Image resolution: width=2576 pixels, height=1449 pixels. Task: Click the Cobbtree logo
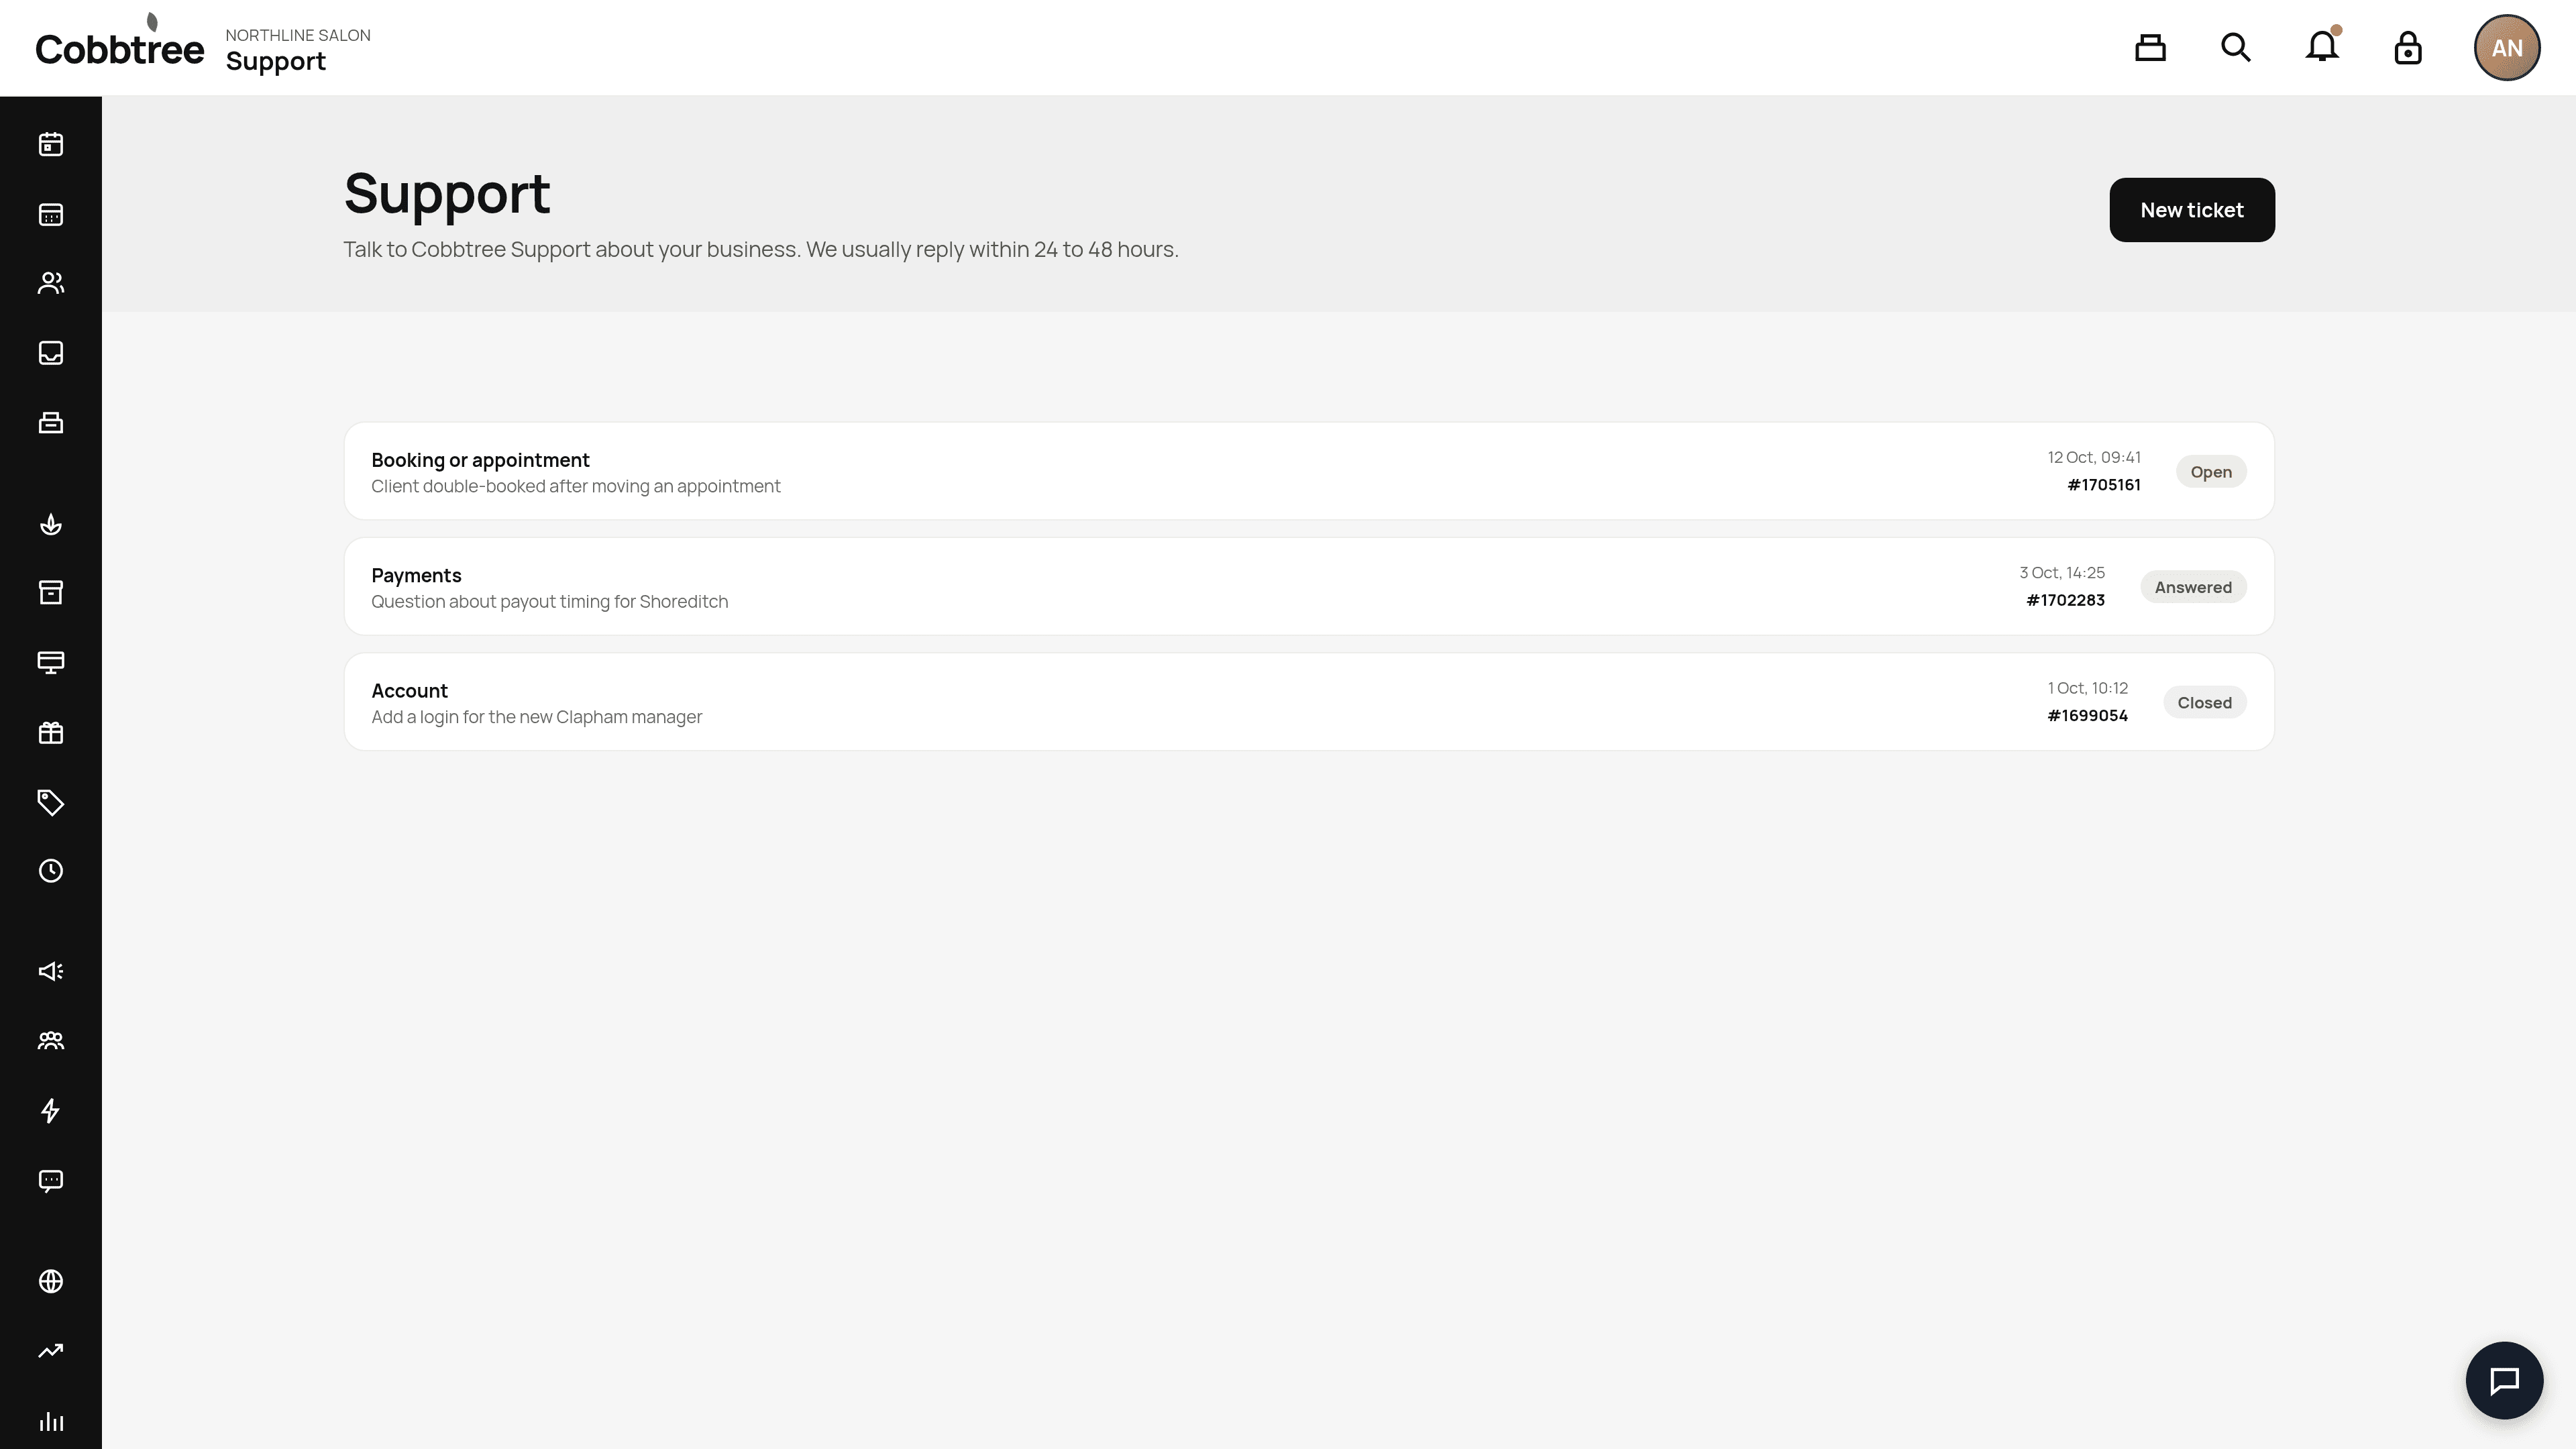coord(120,42)
